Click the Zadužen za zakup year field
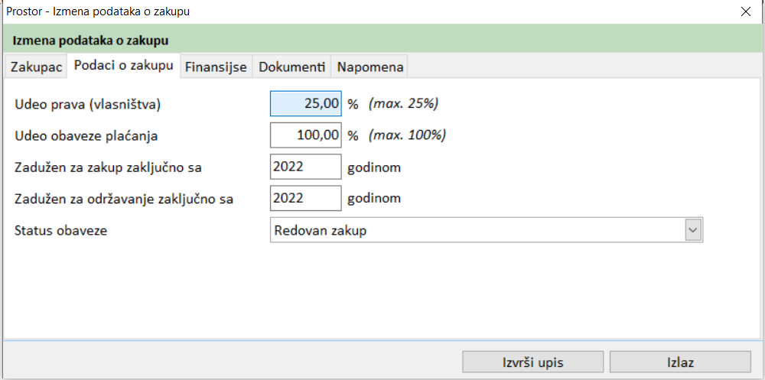 coord(305,167)
